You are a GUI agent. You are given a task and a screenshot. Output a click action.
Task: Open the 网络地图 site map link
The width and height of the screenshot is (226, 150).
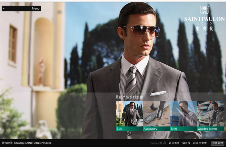click(x=7, y=143)
